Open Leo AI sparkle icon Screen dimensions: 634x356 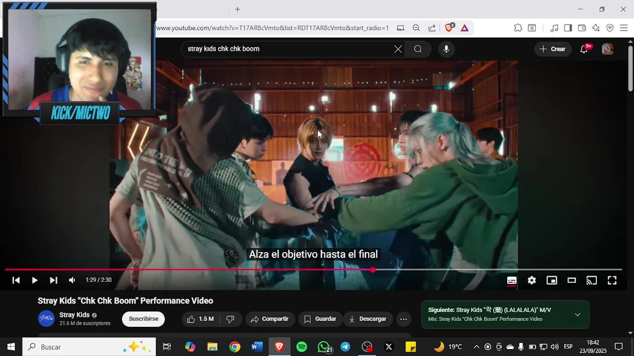596,28
